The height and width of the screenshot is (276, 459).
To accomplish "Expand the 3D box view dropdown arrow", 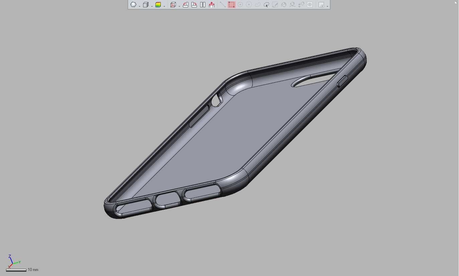I will (x=152, y=6).
